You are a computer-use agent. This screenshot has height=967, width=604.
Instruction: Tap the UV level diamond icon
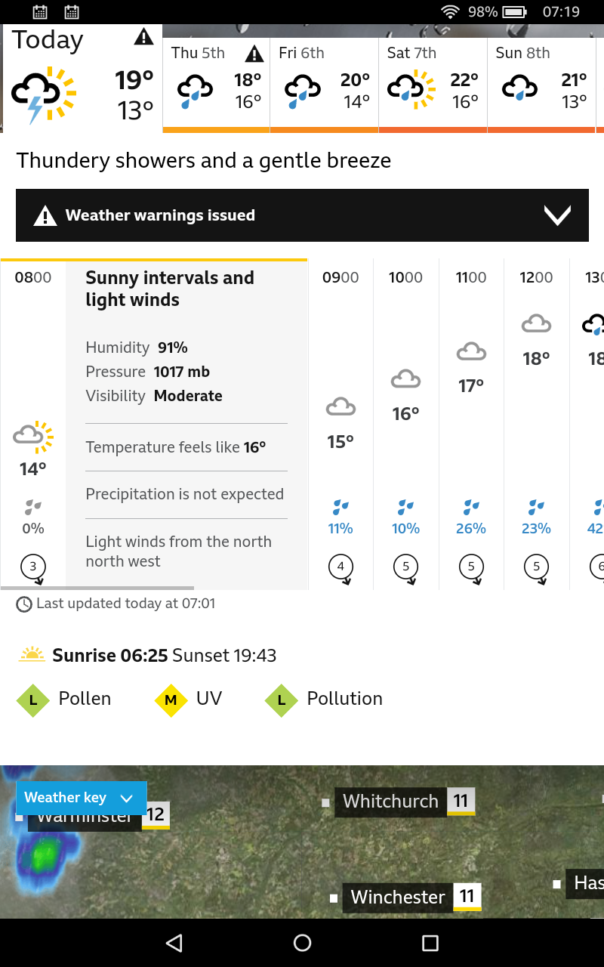[x=171, y=700]
